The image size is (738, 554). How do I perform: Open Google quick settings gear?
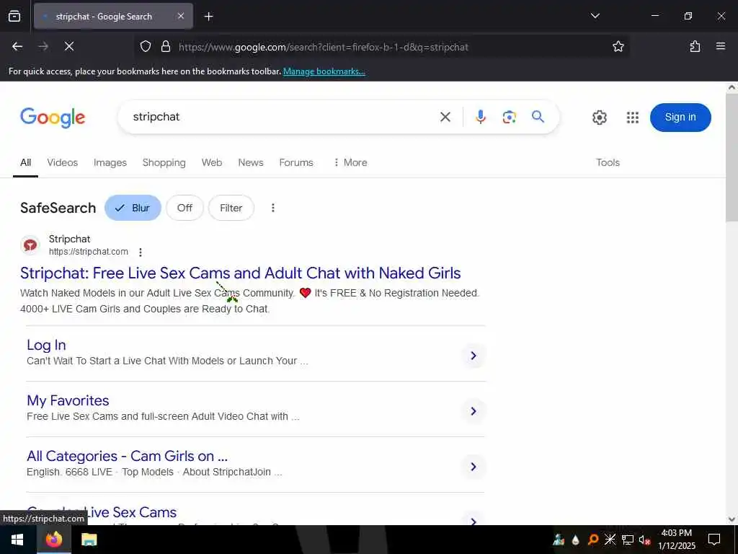click(599, 118)
